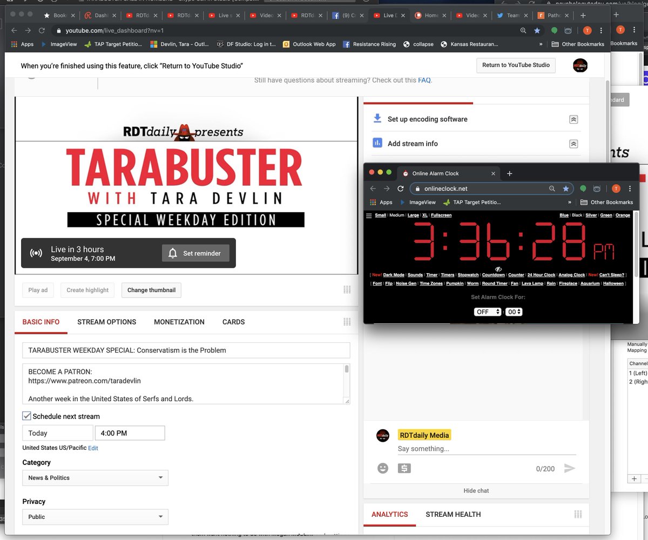Viewport: 648px width, 540px height.
Task: Click Hide chat below the chat box
Action: [x=476, y=491]
